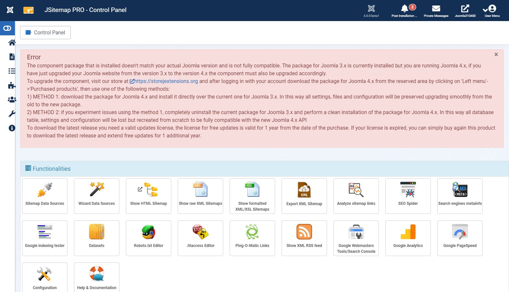This screenshot has width=509, height=292.
Task: Visit the Joomla310400 site link
Action: (465, 10)
